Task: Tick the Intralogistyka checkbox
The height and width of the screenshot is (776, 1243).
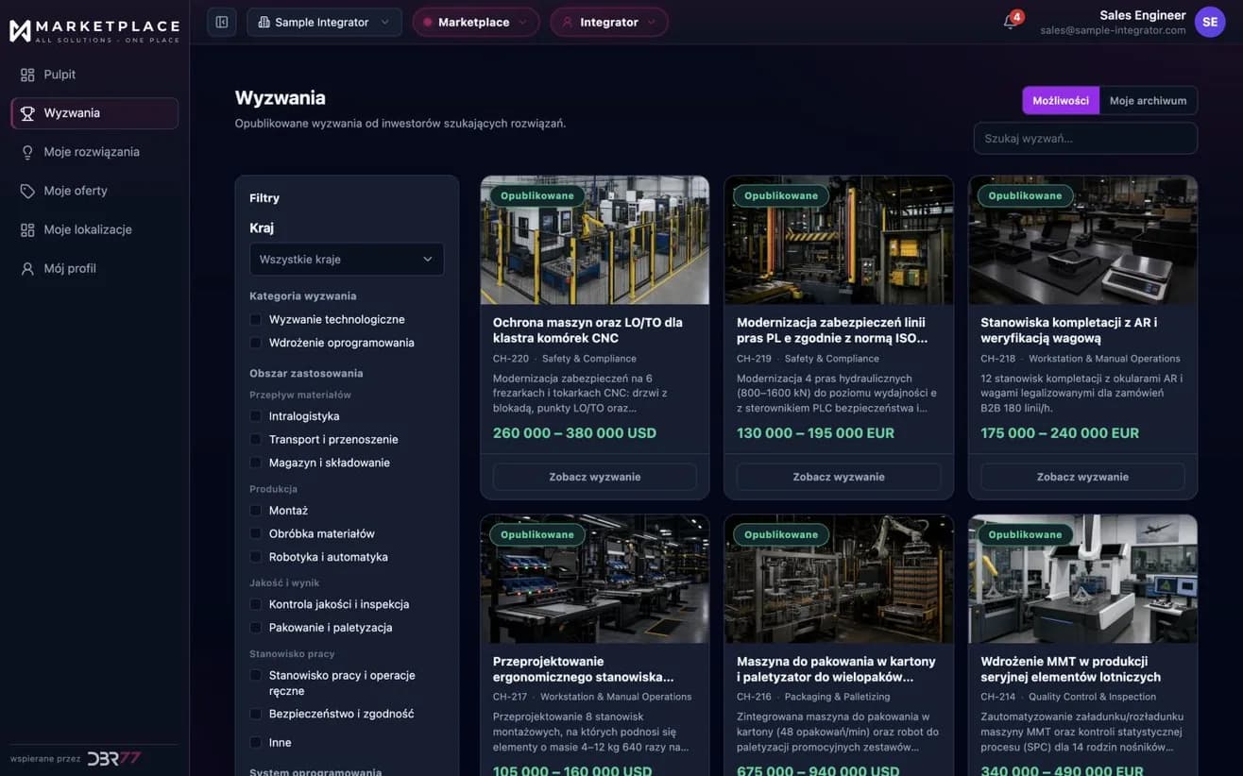Action: coord(255,416)
